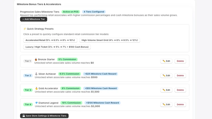The image size is (212, 119).
Task: Delete the Diamond Legend tier
Action: [180, 104]
